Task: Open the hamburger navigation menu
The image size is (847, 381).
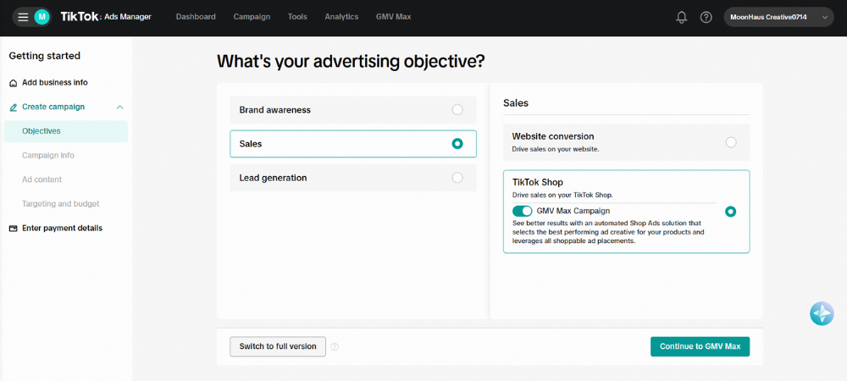Action: tap(23, 17)
